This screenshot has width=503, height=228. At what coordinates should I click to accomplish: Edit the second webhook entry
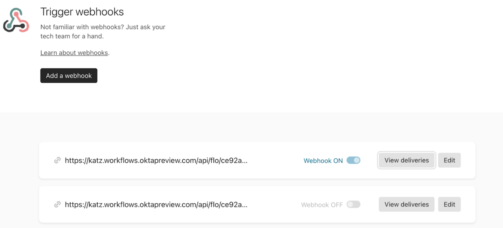[x=449, y=204]
